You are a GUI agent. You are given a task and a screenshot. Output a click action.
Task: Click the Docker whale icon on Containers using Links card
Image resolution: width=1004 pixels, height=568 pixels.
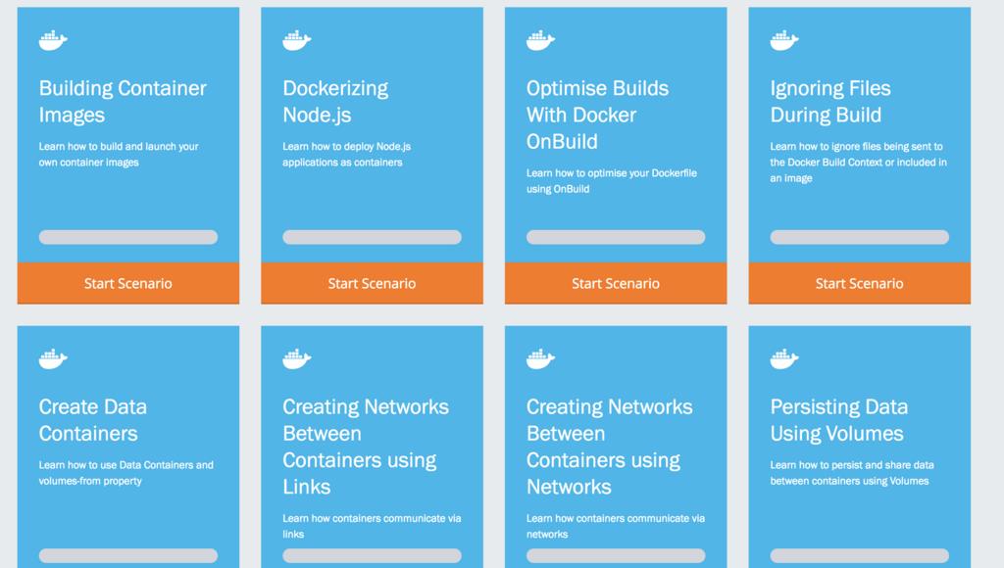297,358
